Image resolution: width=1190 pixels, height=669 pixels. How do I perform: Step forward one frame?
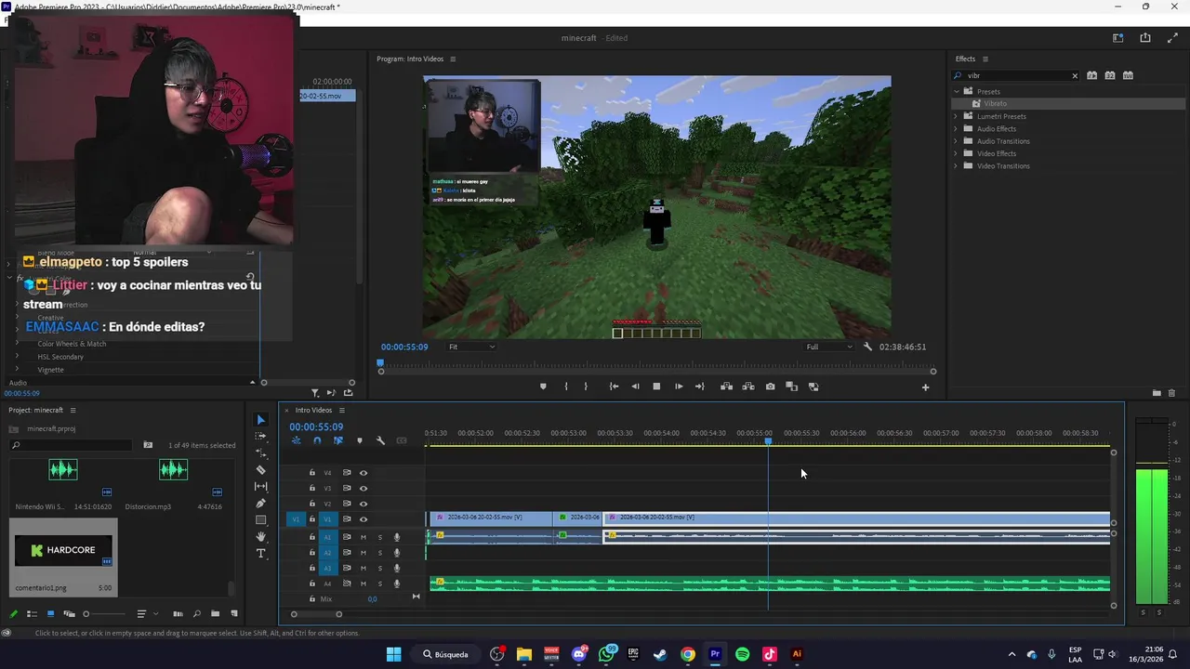pos(679,387)
